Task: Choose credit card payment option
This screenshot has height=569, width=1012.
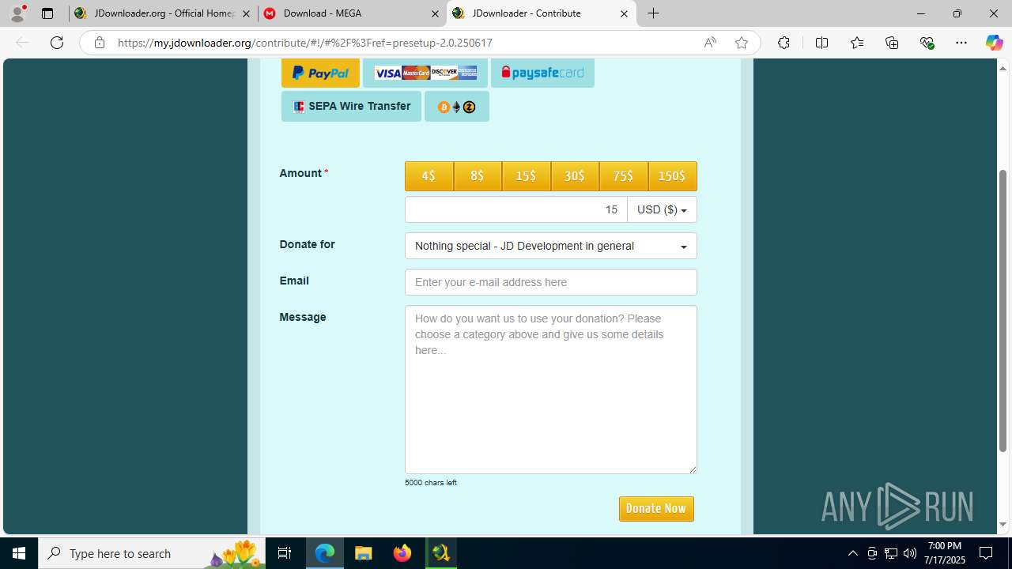Action: 425,73
